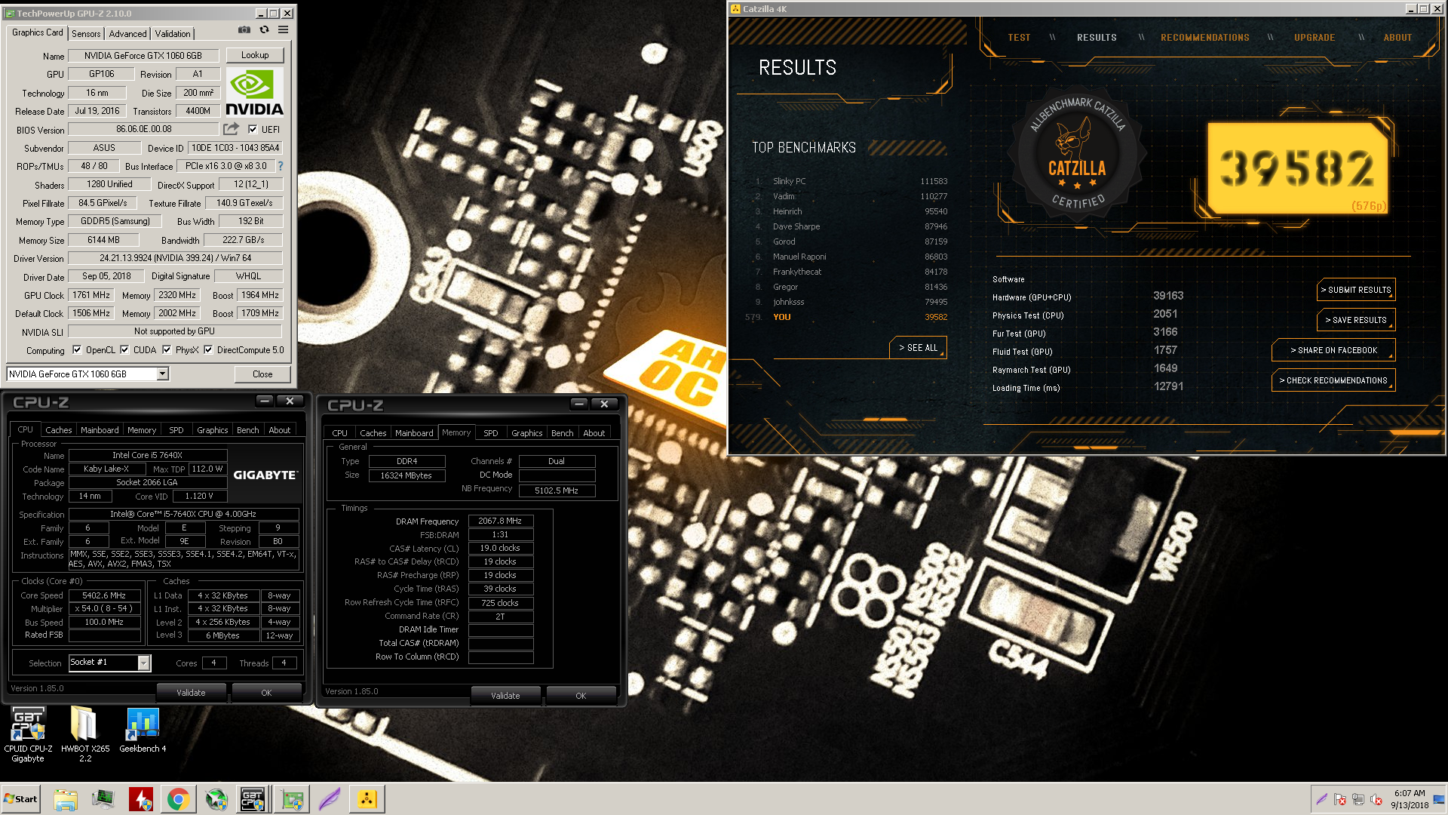
Task: Click the DRAM Frequency value 2067.8 MHz
Action: click(500, 521)
